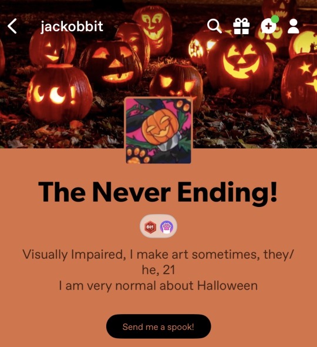Image resolution: width=317 pixels, height=347 pixels.
Task: Go back using the left arrow
Action: tap(12, 26)
